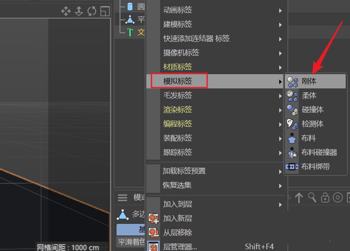Viewport: 350px width, 251px height.
Task: Choose the 布料 cloth tag icon
Action: pyautogui.click(x=291, y=138)
